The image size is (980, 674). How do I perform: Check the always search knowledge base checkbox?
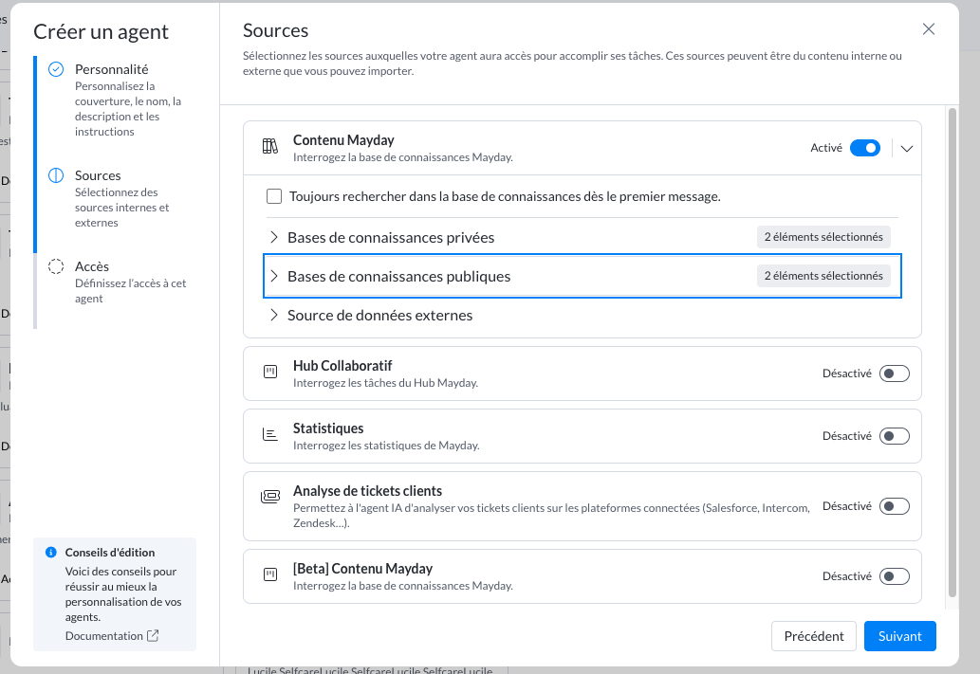tap(274, 197)
